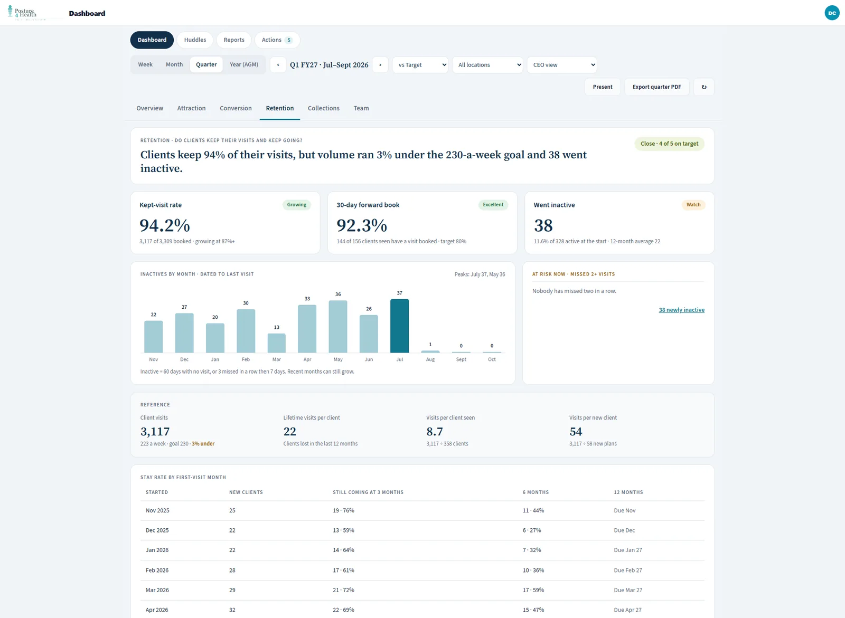The height and width of the screenshot is (618, 845).
Task: Select the Month period toggle
Action: 174,64
